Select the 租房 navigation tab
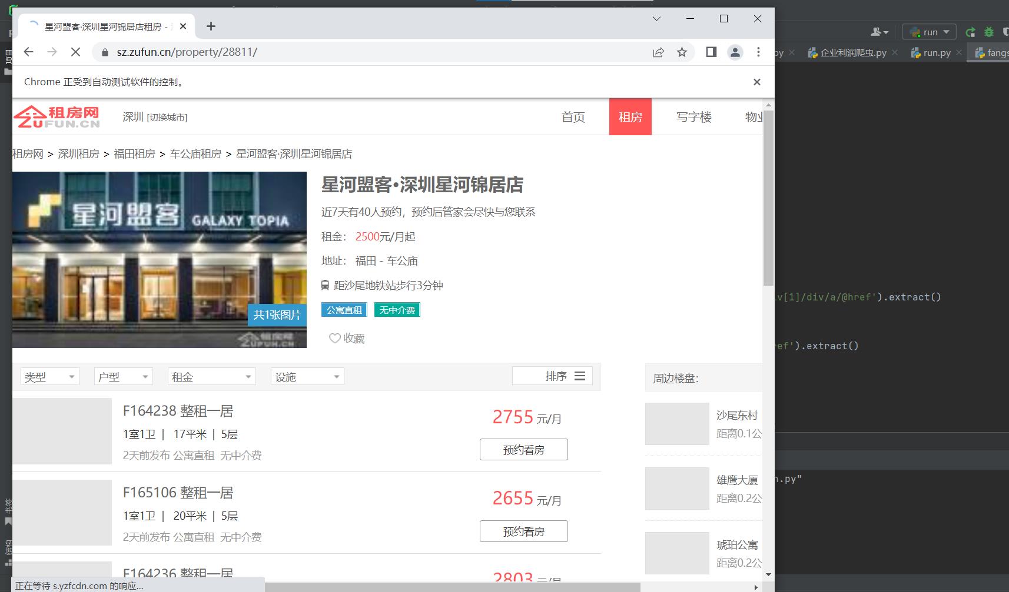Screen dimensions: 1009x592 click(630, 117)
